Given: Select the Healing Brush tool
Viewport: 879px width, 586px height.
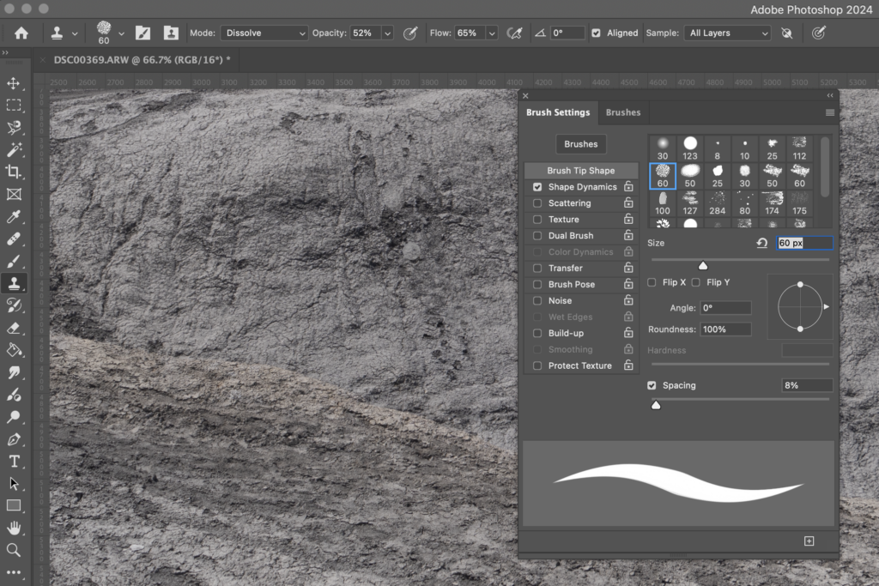Looking at the screenshot, I should [x=14, y=239].
